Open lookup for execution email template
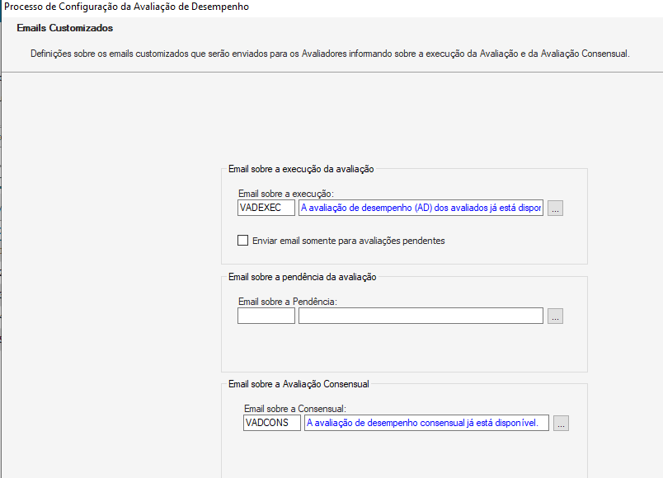 click(x=555, y=209)
